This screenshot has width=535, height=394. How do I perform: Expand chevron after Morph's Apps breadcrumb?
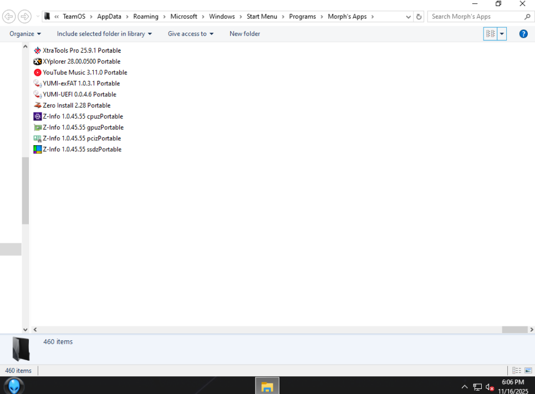coord(372,17)
